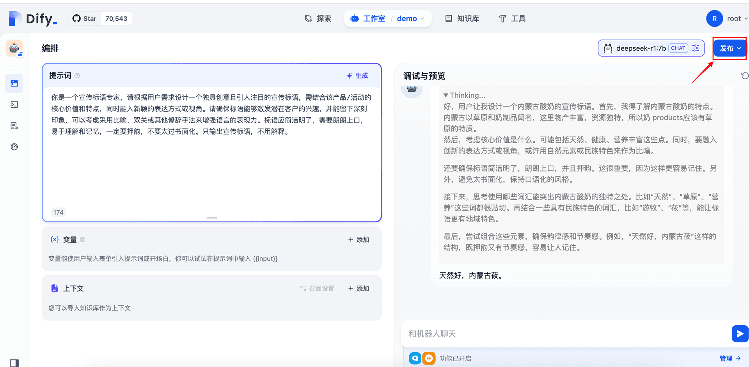Image resolution: width=749 pixels, height=367 pixels.
Task: Open model parameter settings sliders icon
Action: pyautogui.click(x=696, y=48)
